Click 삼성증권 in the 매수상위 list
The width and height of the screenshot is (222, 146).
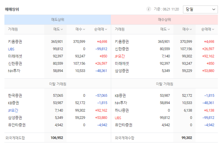122,71
